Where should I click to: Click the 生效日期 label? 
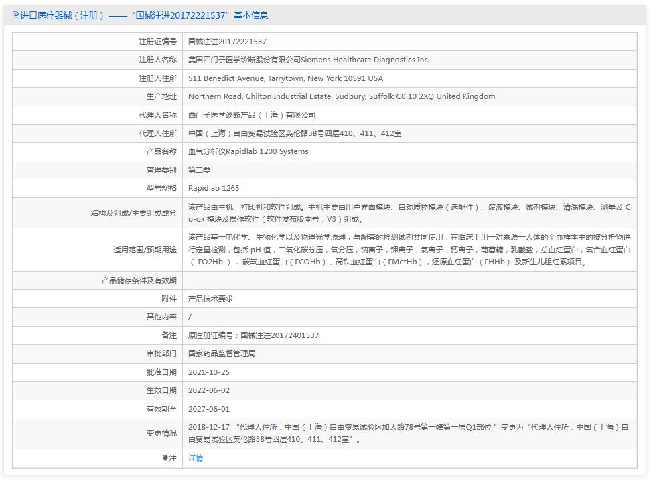pos(161,390)
